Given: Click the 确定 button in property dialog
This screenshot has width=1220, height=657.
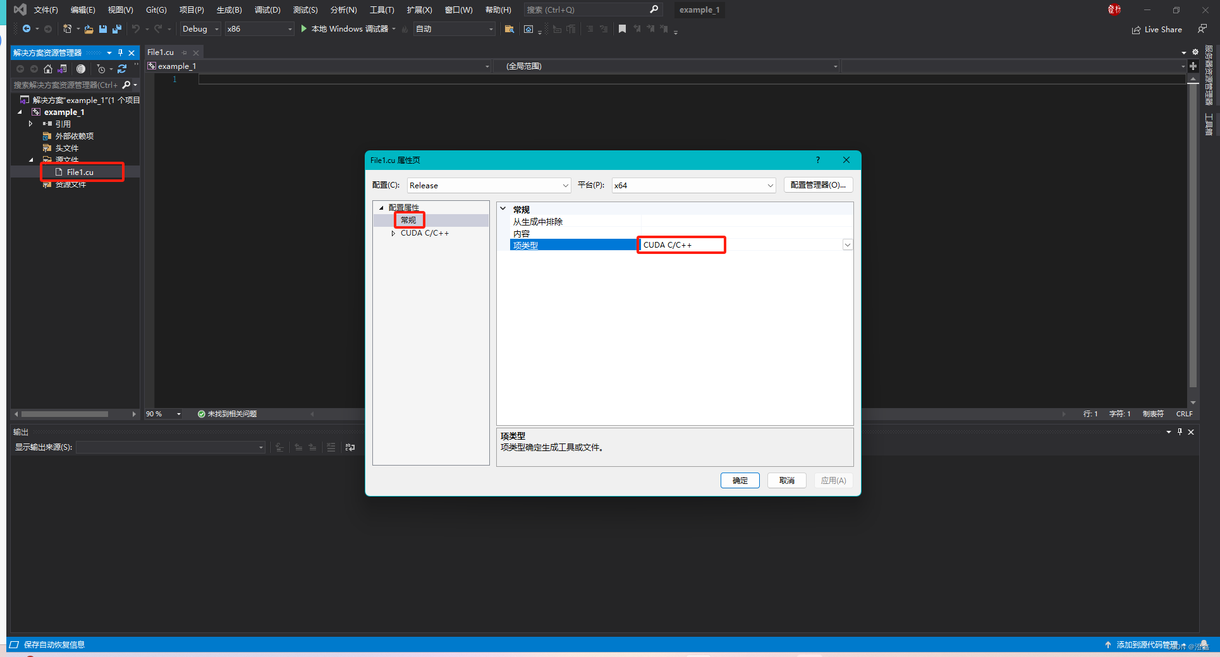Looking at the screenshot, I should pyautogui.click(x=740, y=481).
